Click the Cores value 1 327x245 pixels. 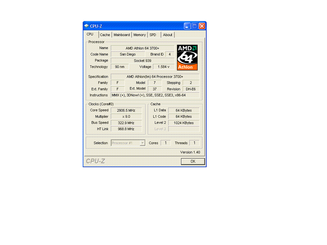pos(166,143)
